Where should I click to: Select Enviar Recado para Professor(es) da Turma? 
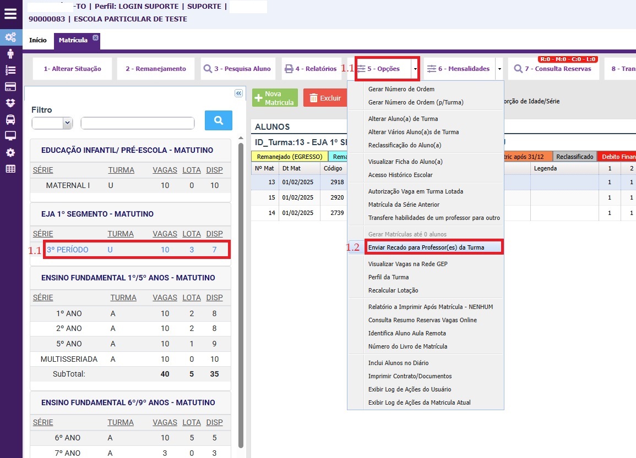(426, 247)
